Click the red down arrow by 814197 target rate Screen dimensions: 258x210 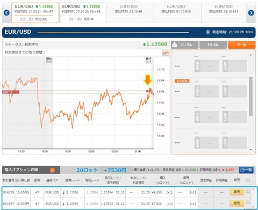coord(63,204)
